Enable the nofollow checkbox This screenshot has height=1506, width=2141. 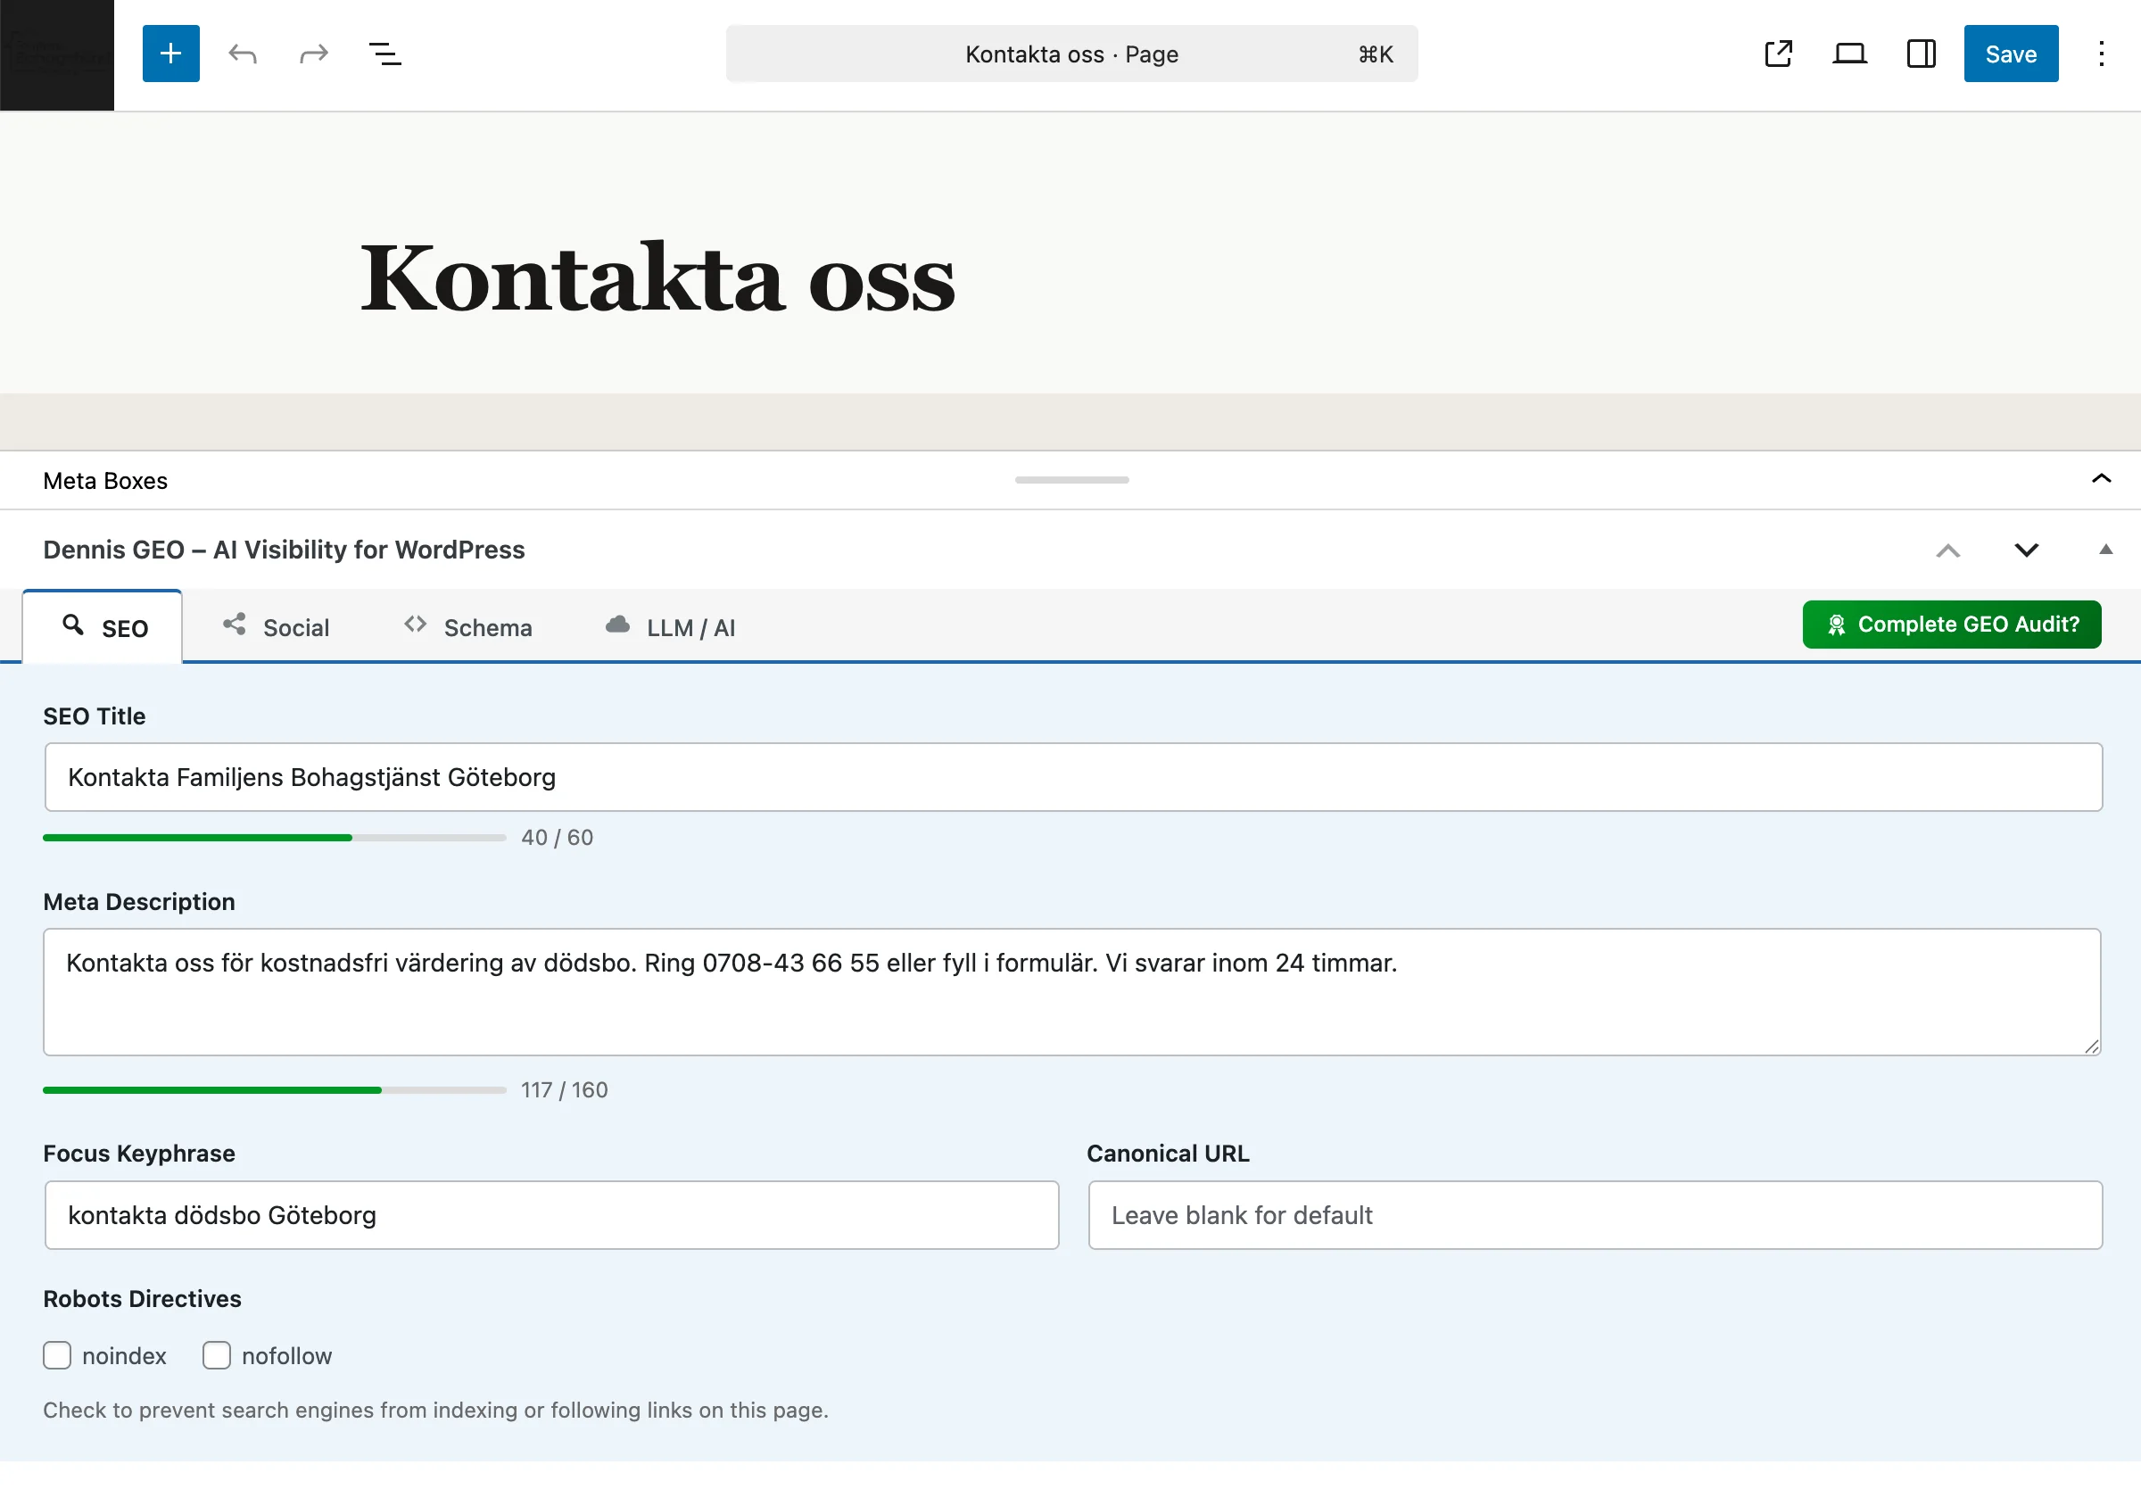(217, 1355)
